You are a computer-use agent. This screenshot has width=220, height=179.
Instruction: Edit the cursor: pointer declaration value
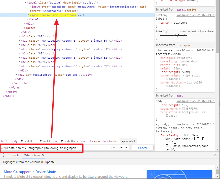point(180,23)
